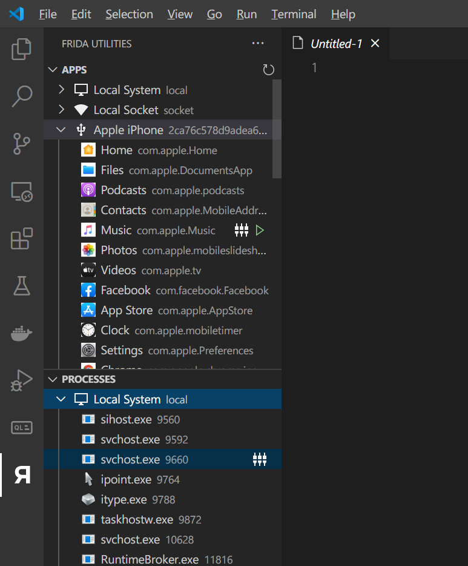Click Contacts app icon
468x566 pixels.
88,210
